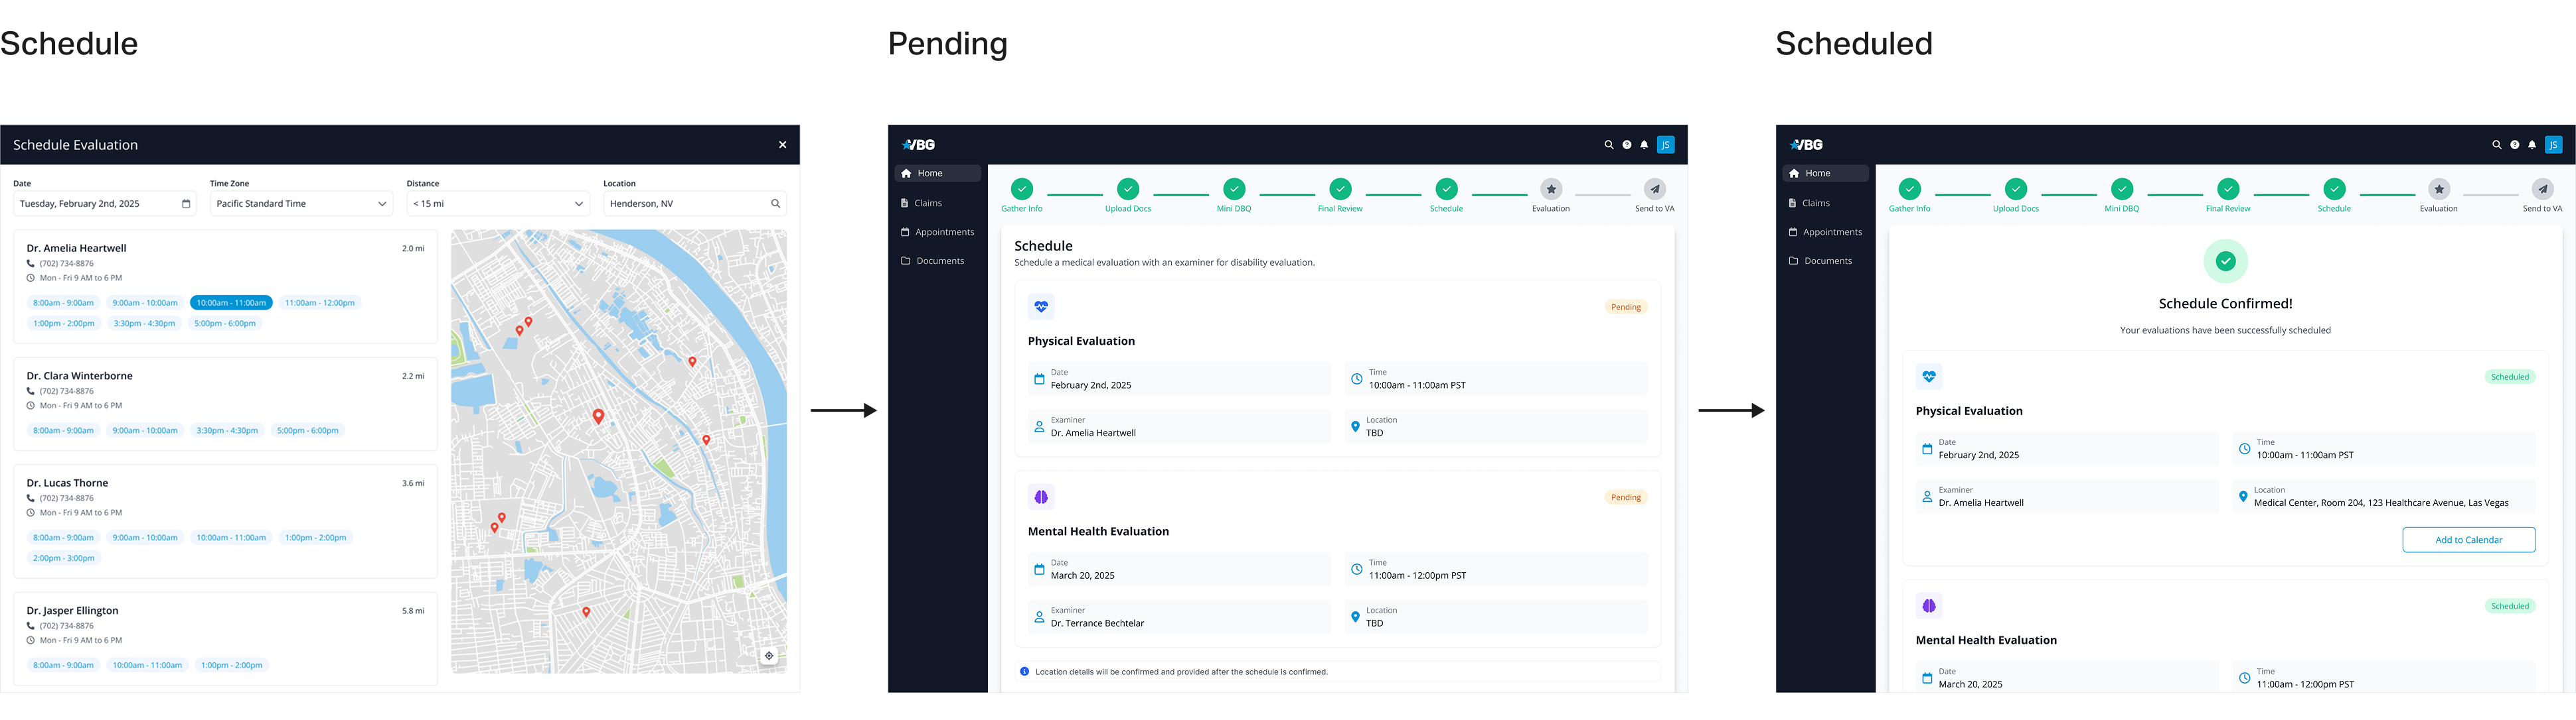The height and width of the screenshot is (720, 2576).
Task: Click Add to Calendar for Physical Evaluation
Action: [2469, 540]
